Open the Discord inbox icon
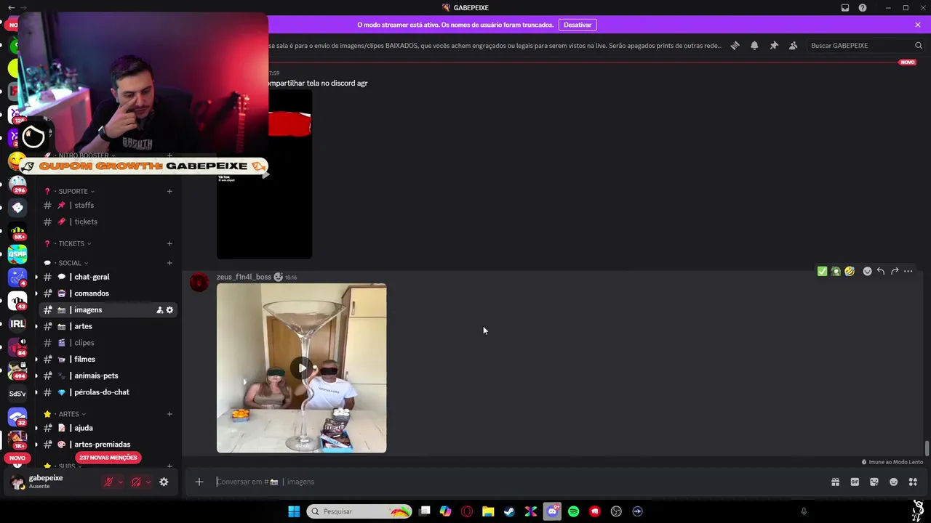The width and height of the screenshot is (931, 523). click(x=845, y=8)
